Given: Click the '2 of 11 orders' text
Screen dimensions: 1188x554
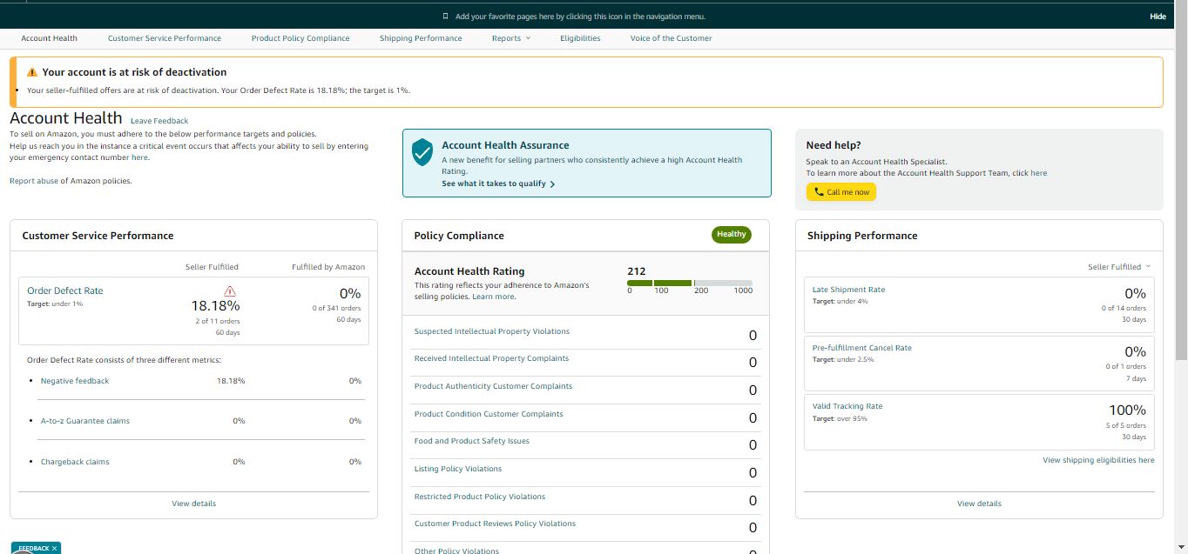Looking at the screenshot, I should coord(218,321).
